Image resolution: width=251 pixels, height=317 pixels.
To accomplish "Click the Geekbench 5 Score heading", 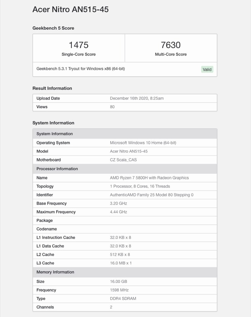I will [x=53, y=28].
